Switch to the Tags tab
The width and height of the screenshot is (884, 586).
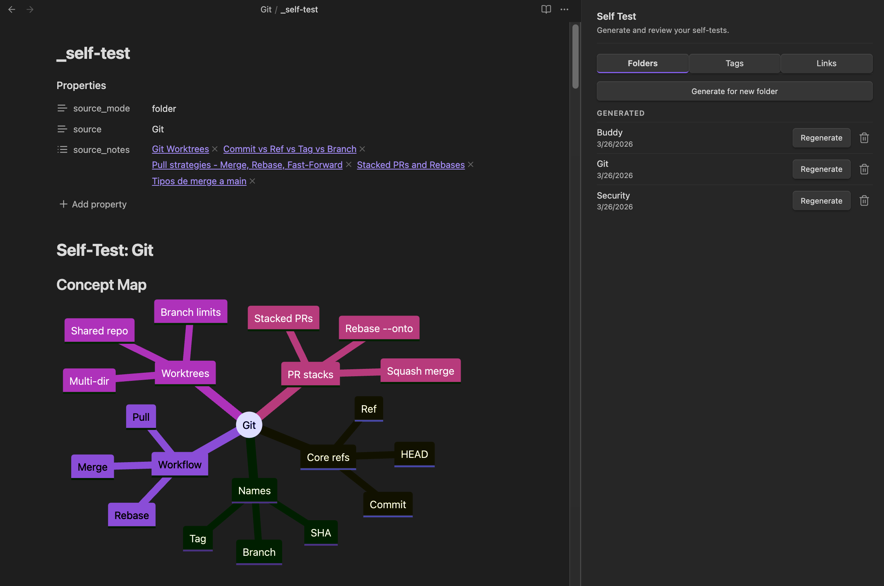point(734,63)
